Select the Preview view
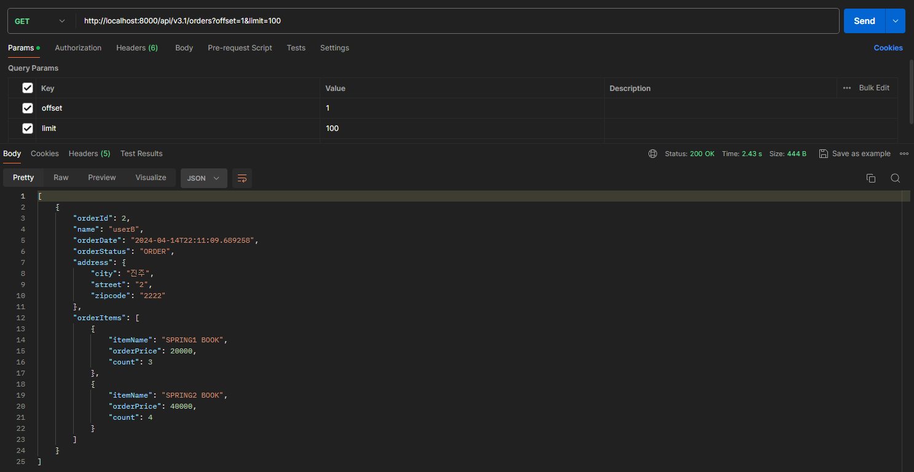Screen dimensions: 914x472 [102, 178]
